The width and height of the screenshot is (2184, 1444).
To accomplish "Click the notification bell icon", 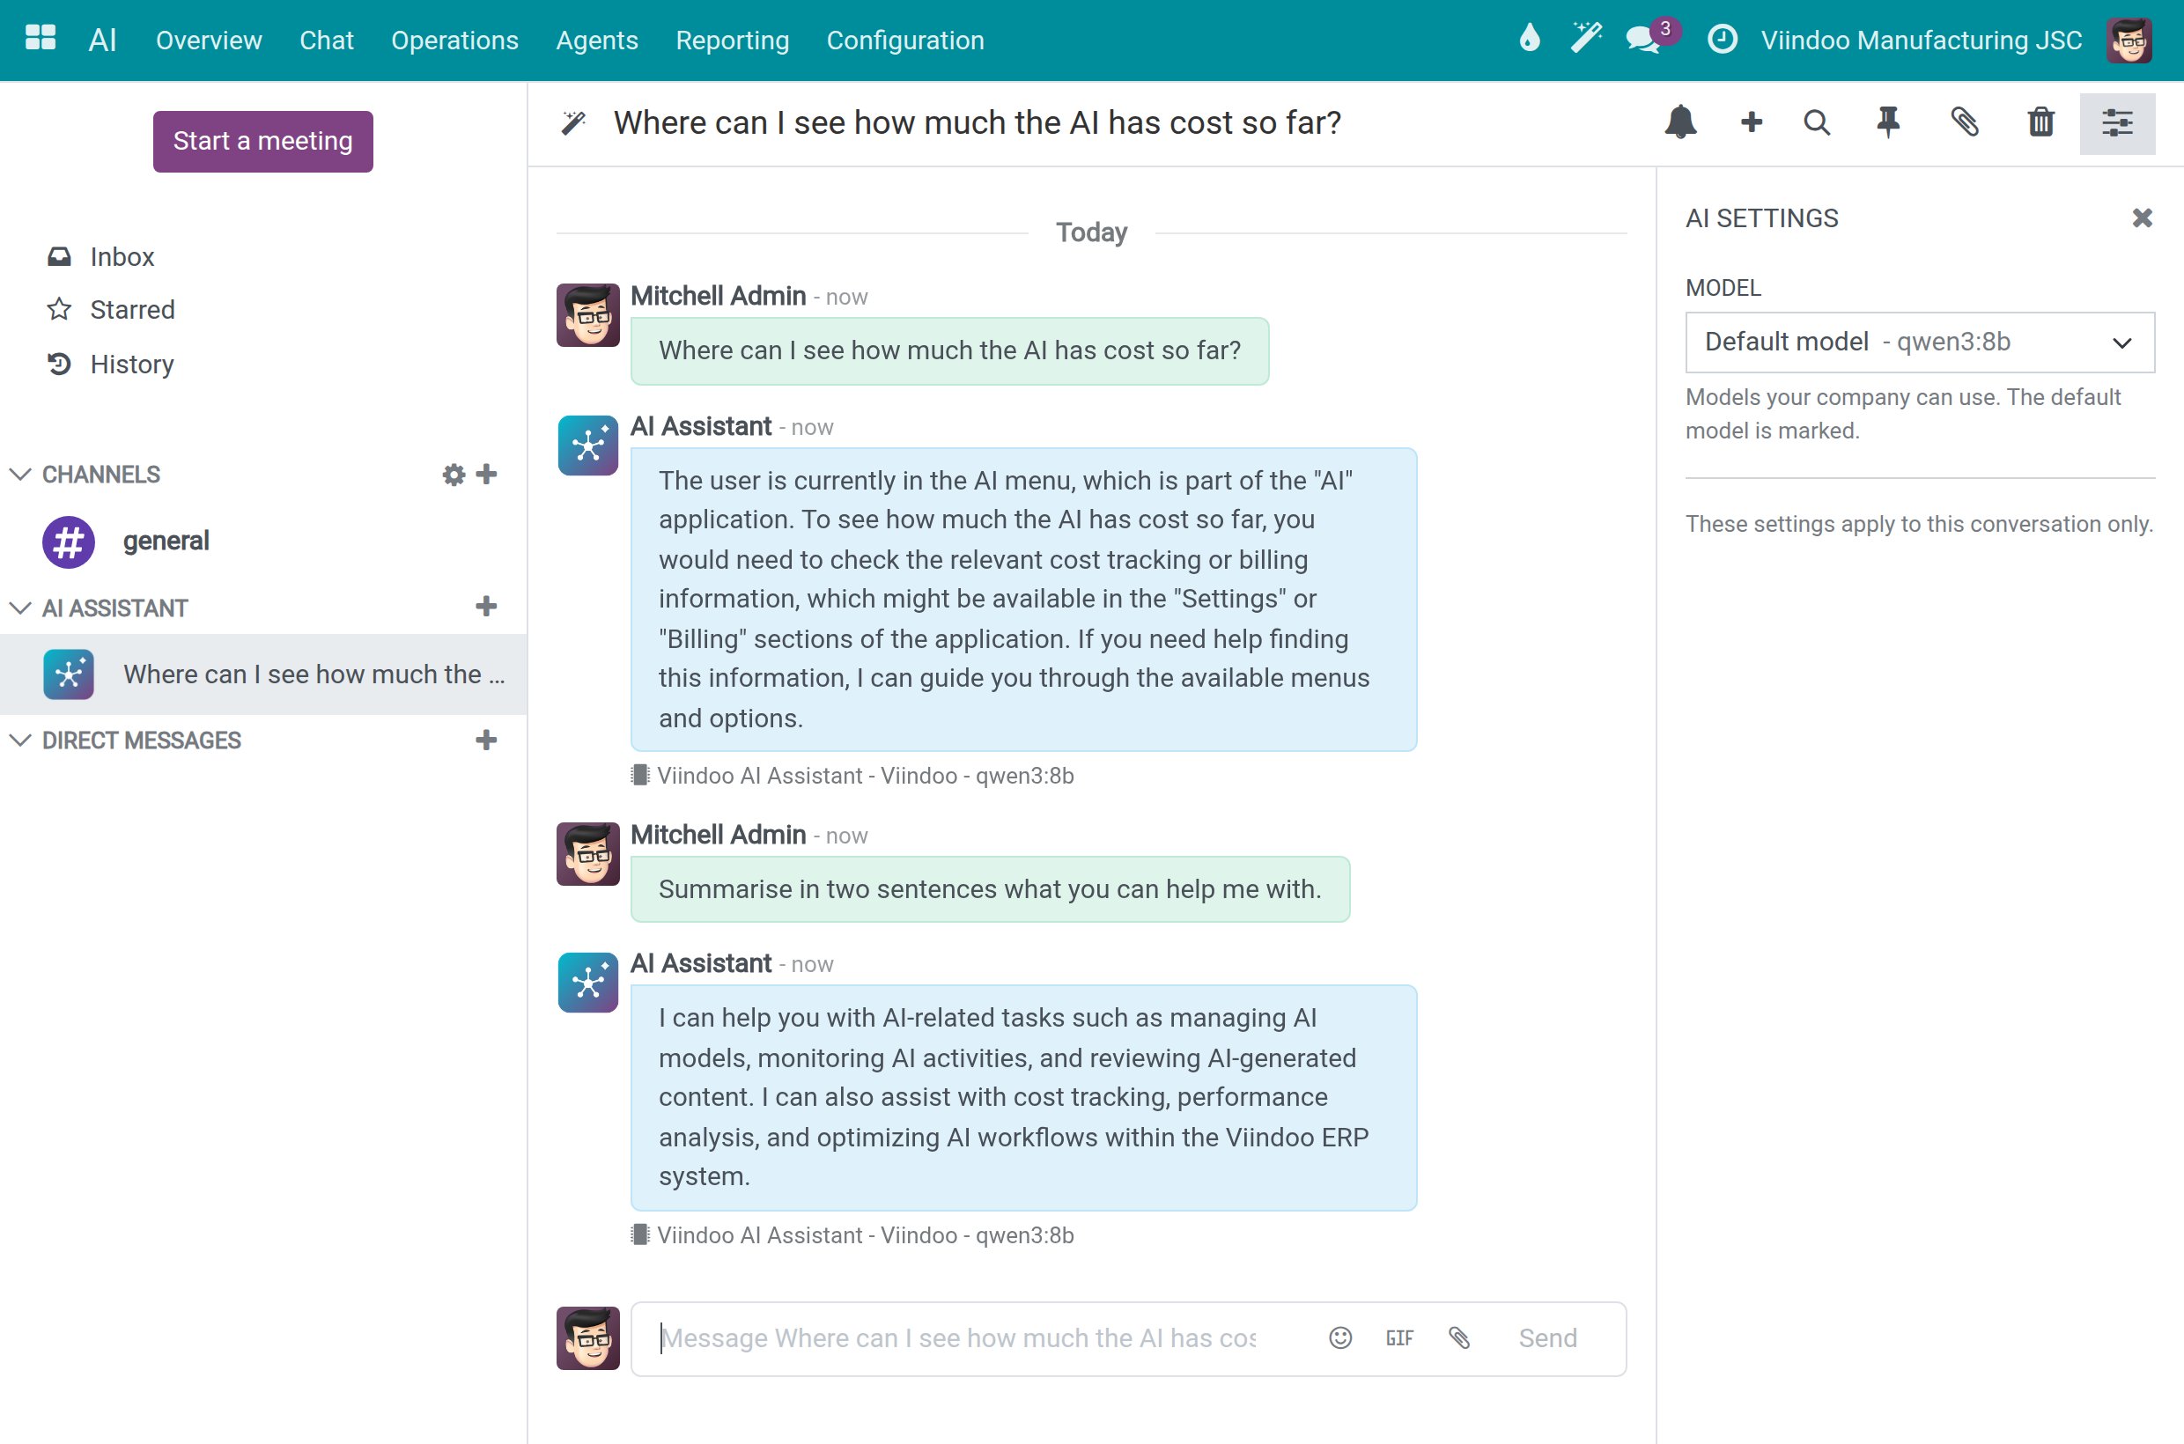I will [x=1680, y=122].
